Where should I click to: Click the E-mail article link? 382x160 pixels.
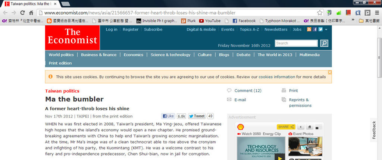click(240, 100)
